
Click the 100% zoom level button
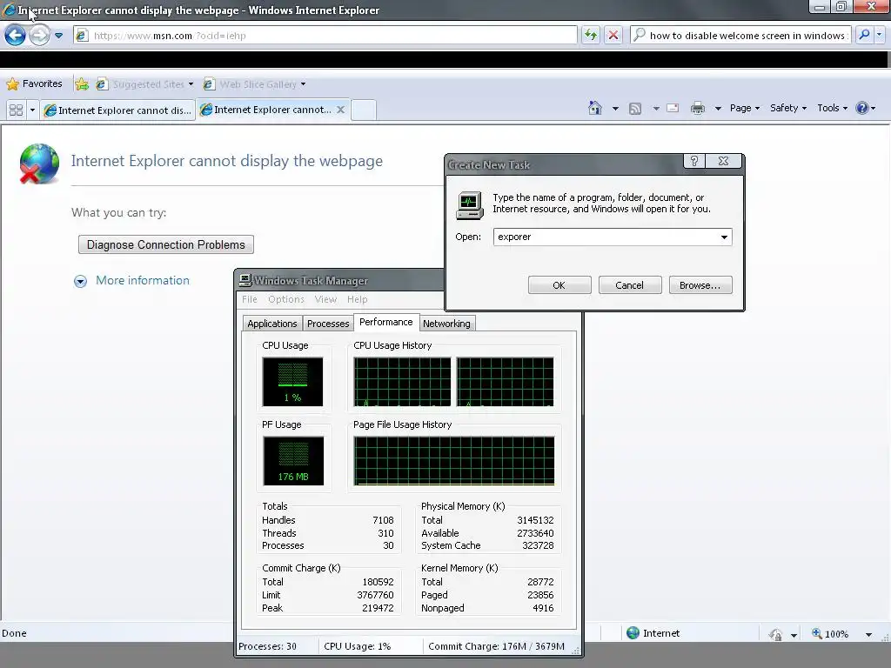[x=831, y=634]
